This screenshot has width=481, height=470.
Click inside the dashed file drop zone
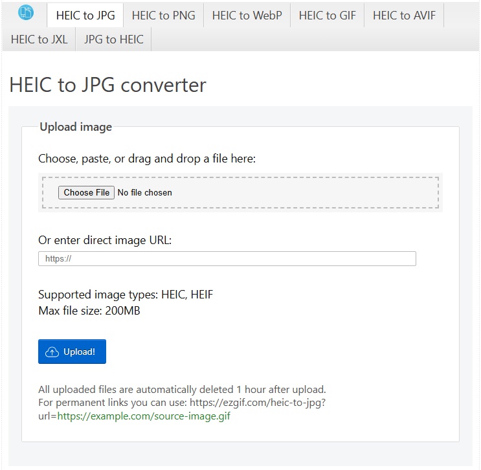[x=241, y=193]
